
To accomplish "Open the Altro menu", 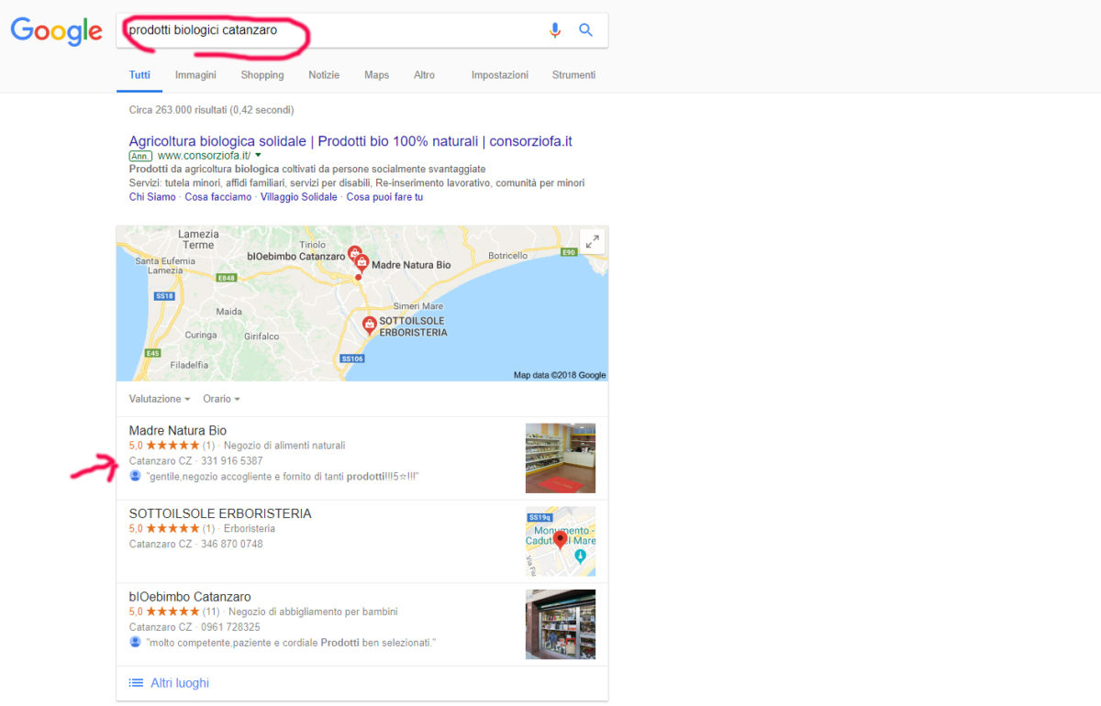I will pos(424,75).
